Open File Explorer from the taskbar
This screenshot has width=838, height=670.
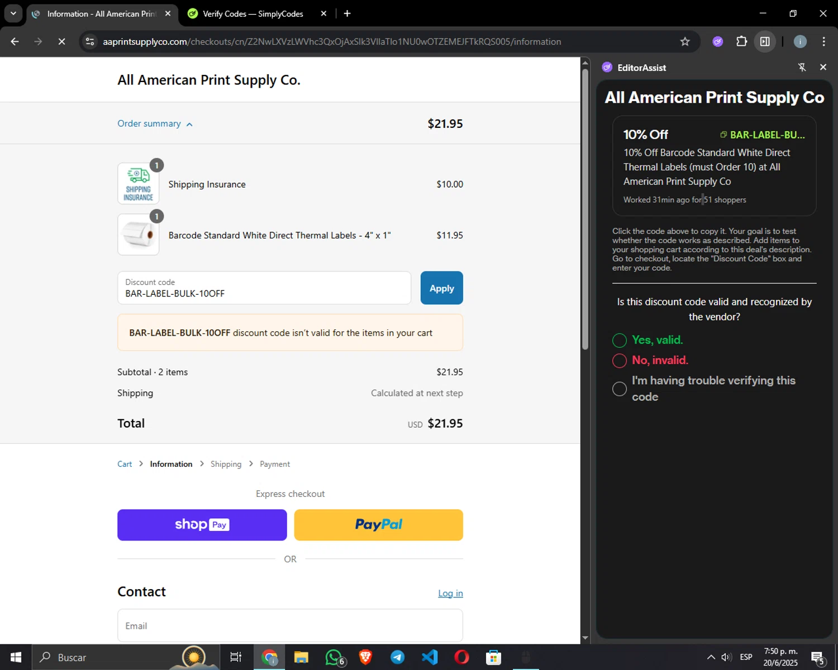click(x=301, y=657)
